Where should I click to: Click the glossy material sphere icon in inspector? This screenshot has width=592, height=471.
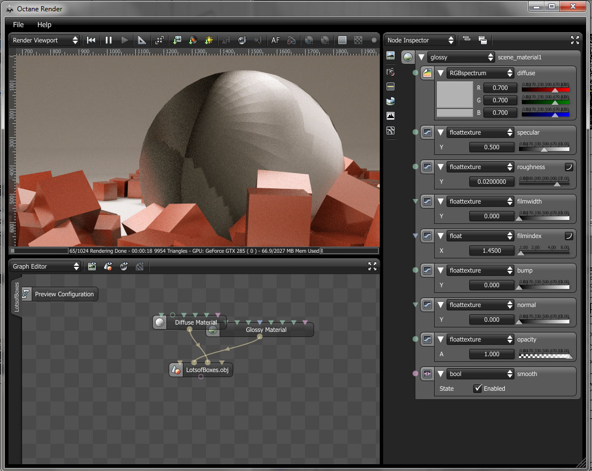(407, 57)
